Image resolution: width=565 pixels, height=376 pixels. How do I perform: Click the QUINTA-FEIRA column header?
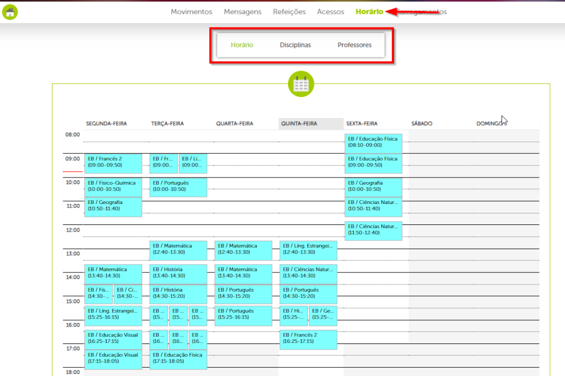pyautogui.click(x=299, y=123)
